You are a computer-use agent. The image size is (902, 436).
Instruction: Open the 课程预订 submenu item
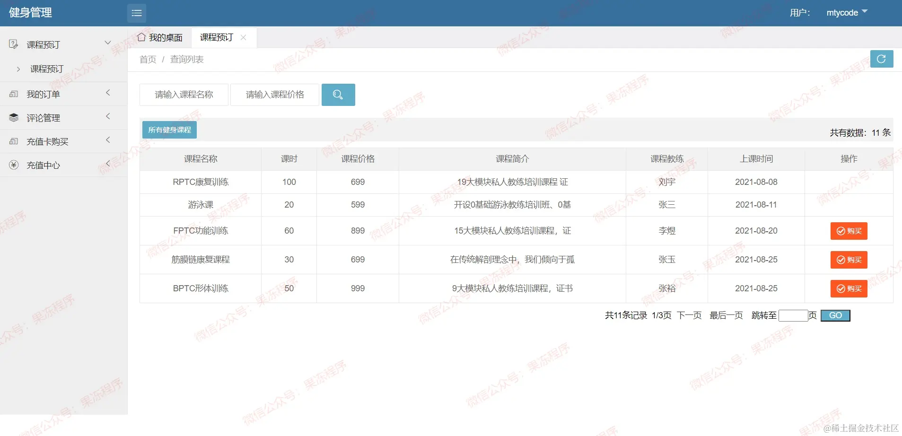click(x=47, y=69)
